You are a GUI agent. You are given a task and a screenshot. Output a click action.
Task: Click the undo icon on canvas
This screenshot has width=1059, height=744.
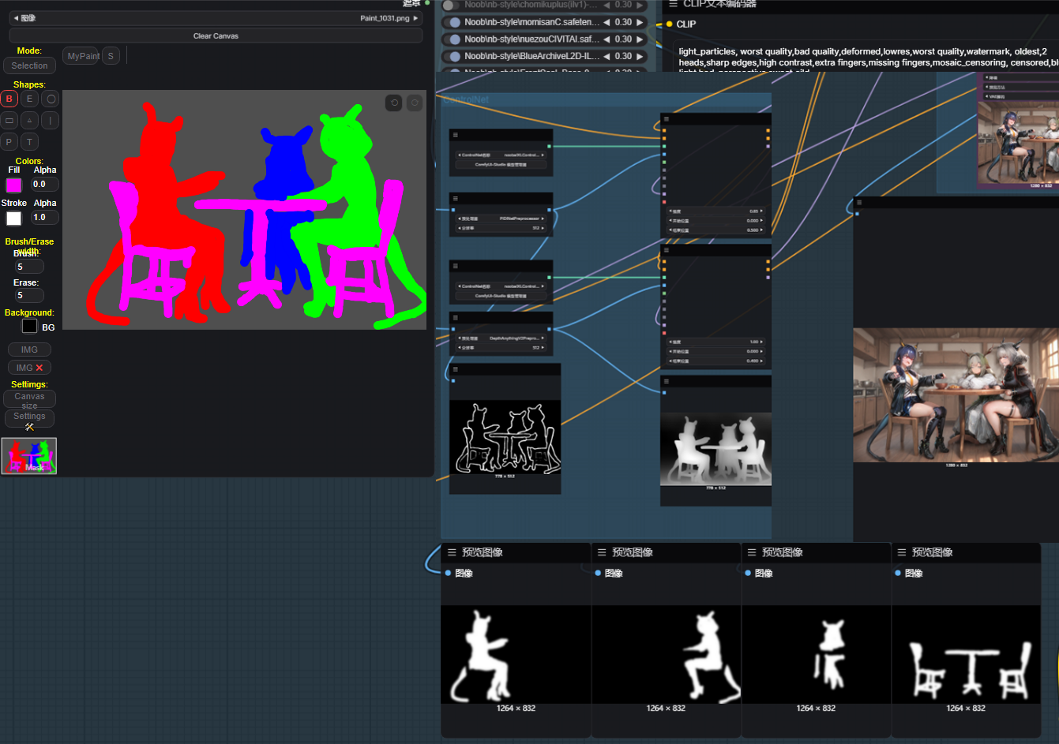click(394, 103)
